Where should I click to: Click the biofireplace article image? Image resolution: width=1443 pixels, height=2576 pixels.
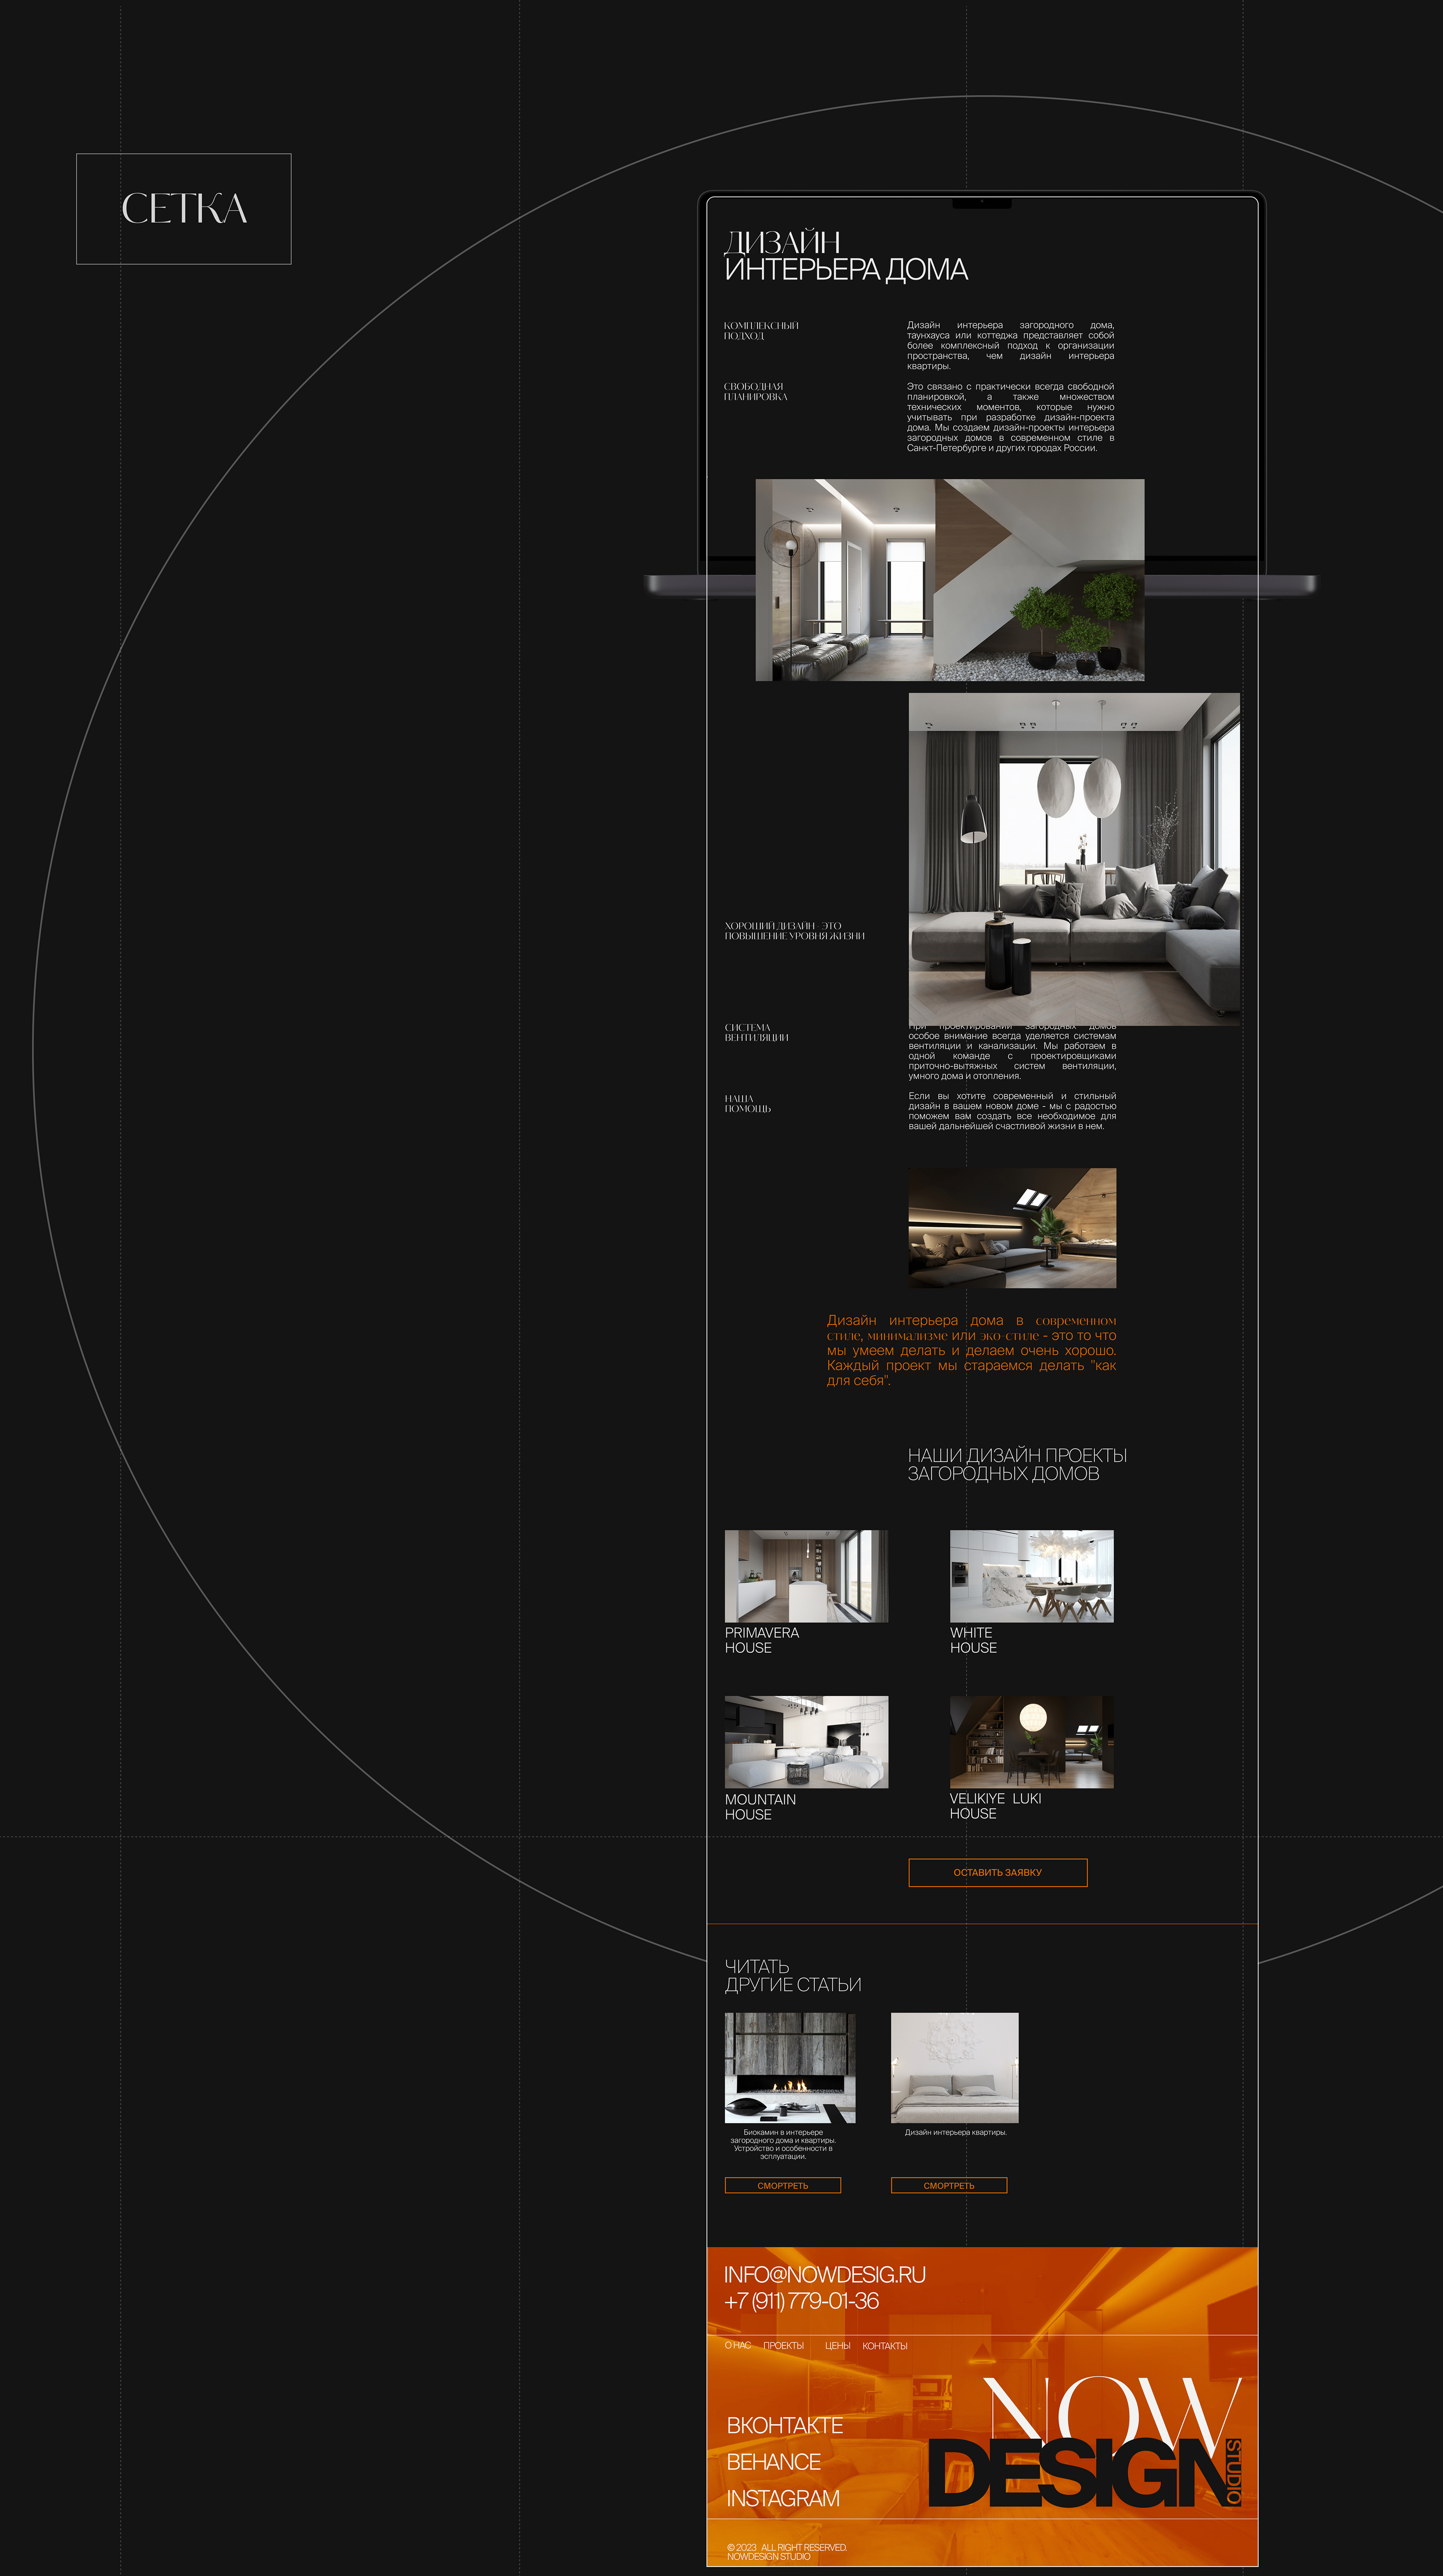point(790,2067)
